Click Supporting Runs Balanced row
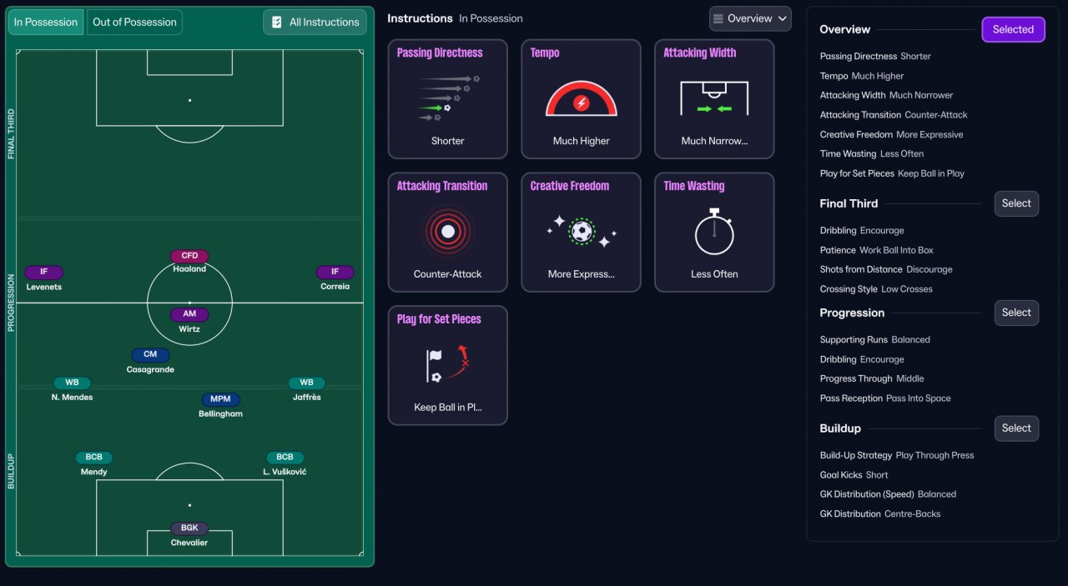This screenshot has height=586, width=1068. [874, 340]
